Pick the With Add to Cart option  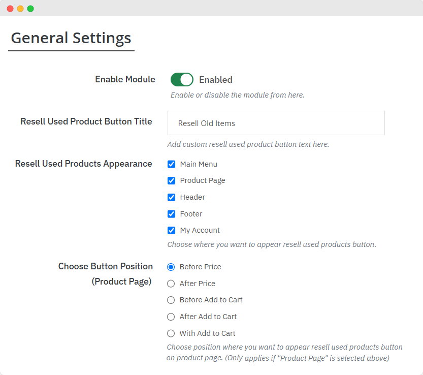coord(171,333)
